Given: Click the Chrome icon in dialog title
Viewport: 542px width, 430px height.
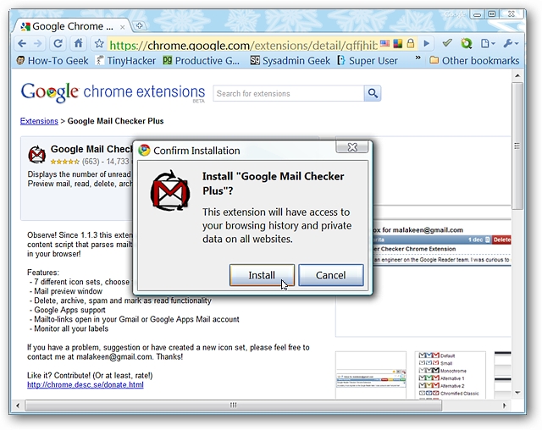Looking at the screenshot, I should point(144,150).
